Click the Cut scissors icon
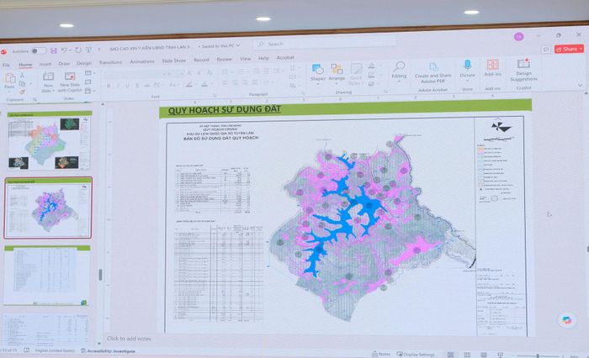The width and height of the screenshot is (589, 358). tap(22, 76)
